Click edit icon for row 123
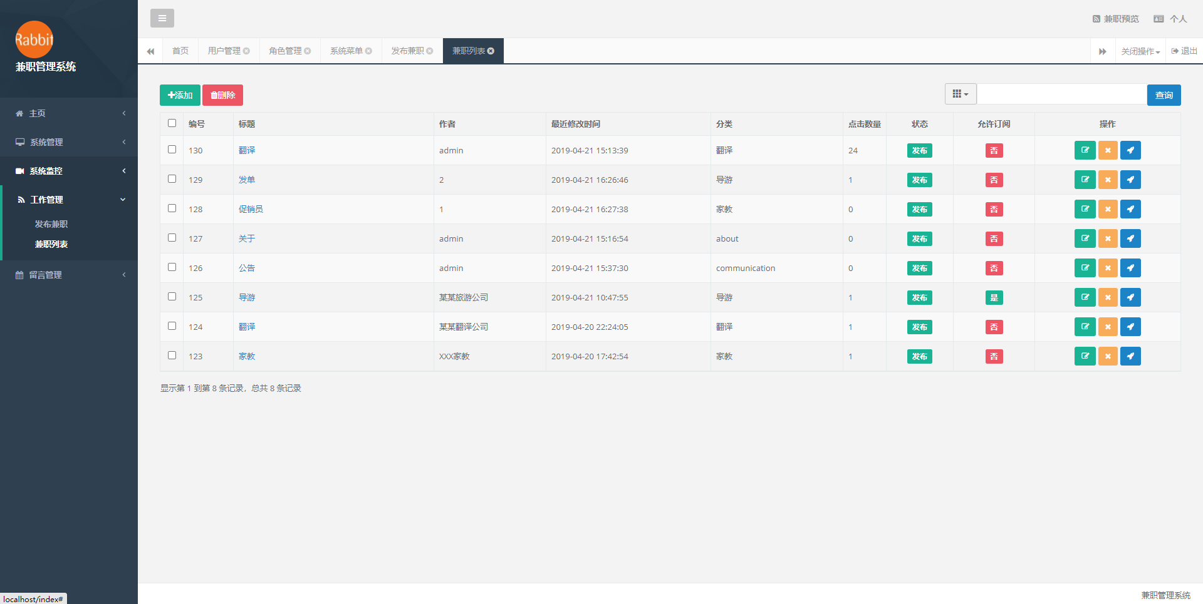The width and height of the screenshot is (1203, 604). pyautogui.click(x=1085, y=356)
